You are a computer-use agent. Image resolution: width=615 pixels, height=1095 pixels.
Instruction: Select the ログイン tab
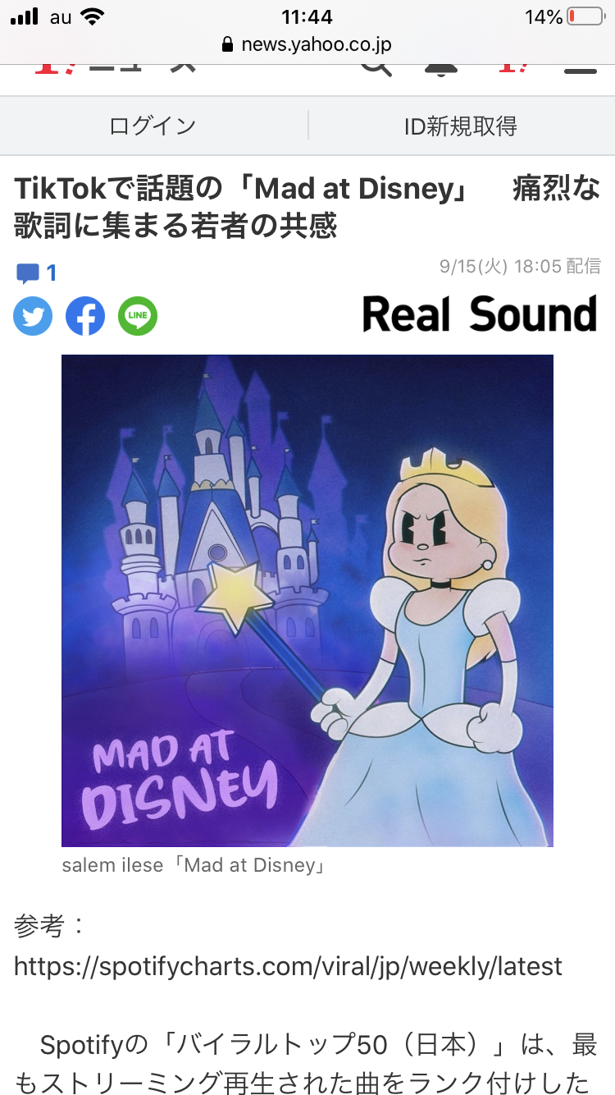coord(153,126)
